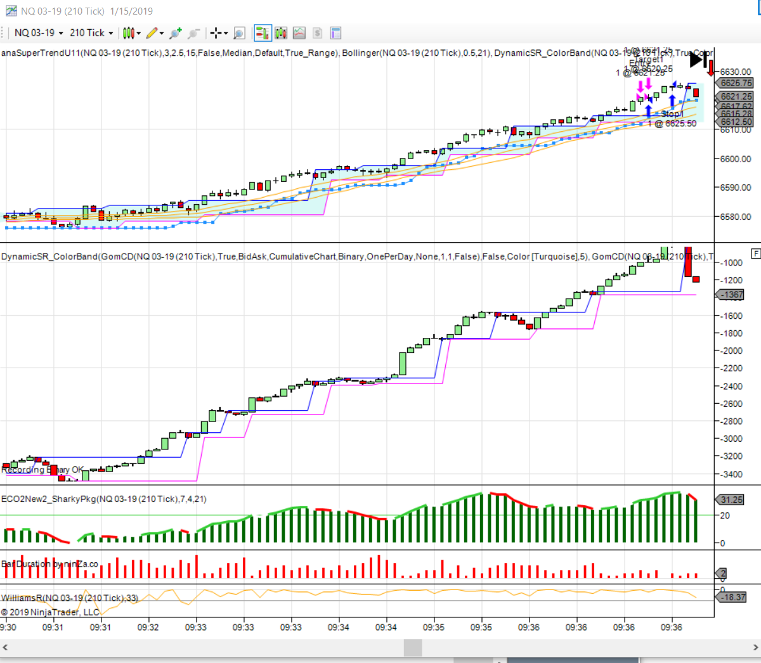Click the 09:32 time axis label
The image size is (761, 663).
tap(148, 627)
